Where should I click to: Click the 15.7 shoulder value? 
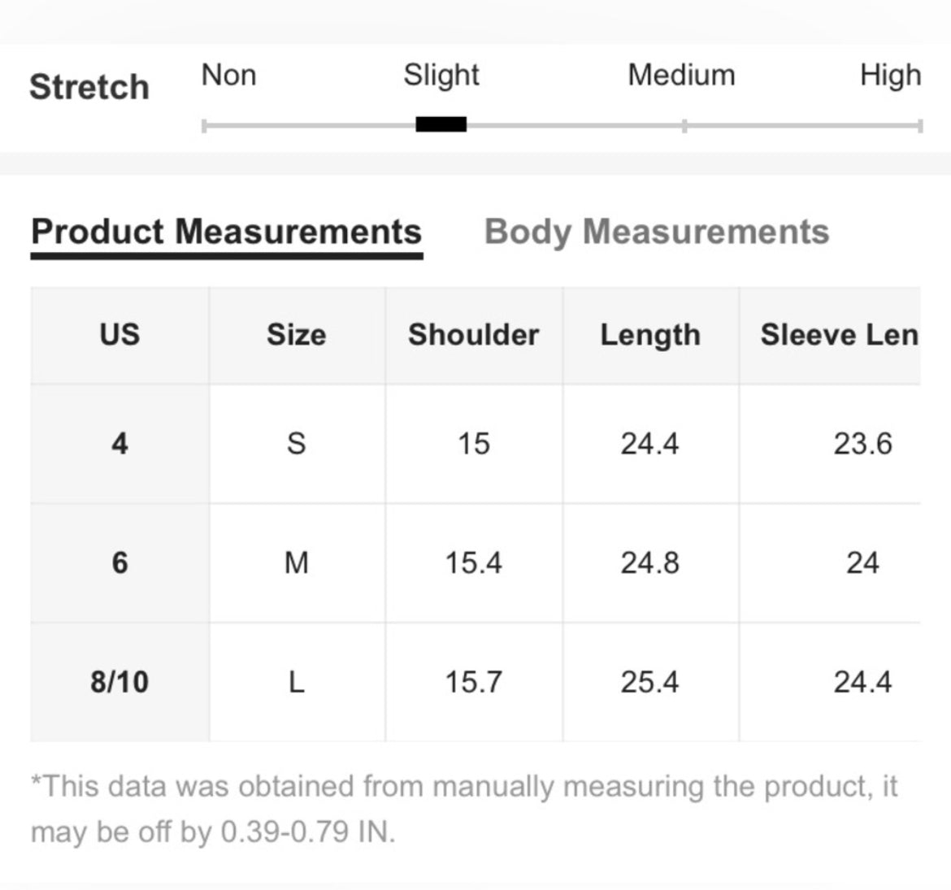coord(474,682)
